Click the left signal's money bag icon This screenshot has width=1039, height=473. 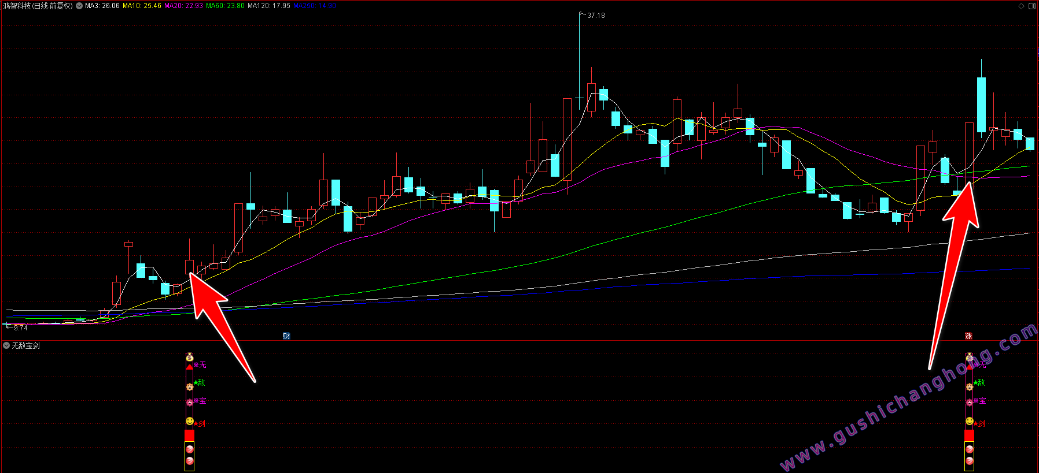(189, 357)
